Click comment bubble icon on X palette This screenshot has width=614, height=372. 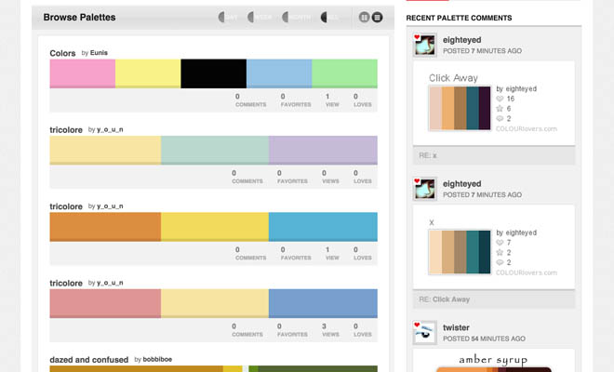tap(500, 262)
